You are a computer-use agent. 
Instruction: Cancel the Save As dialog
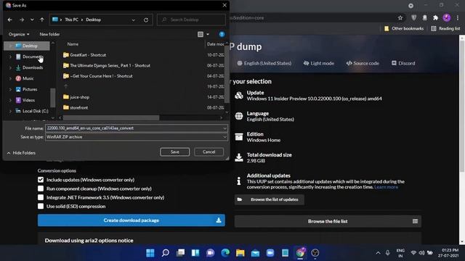click(209, 152)
